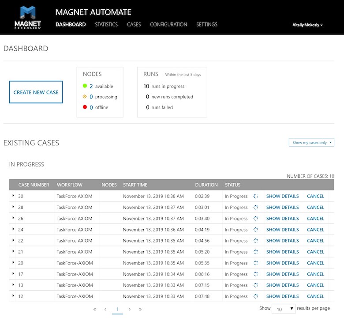The width and height of the screenshot is (344, 318).
Task: Click the Magnet Forensics logo
Action: pos(28,18)
